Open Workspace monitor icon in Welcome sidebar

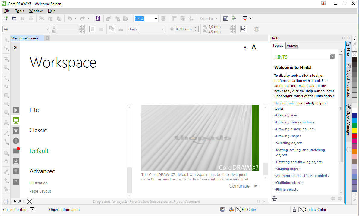16,120
